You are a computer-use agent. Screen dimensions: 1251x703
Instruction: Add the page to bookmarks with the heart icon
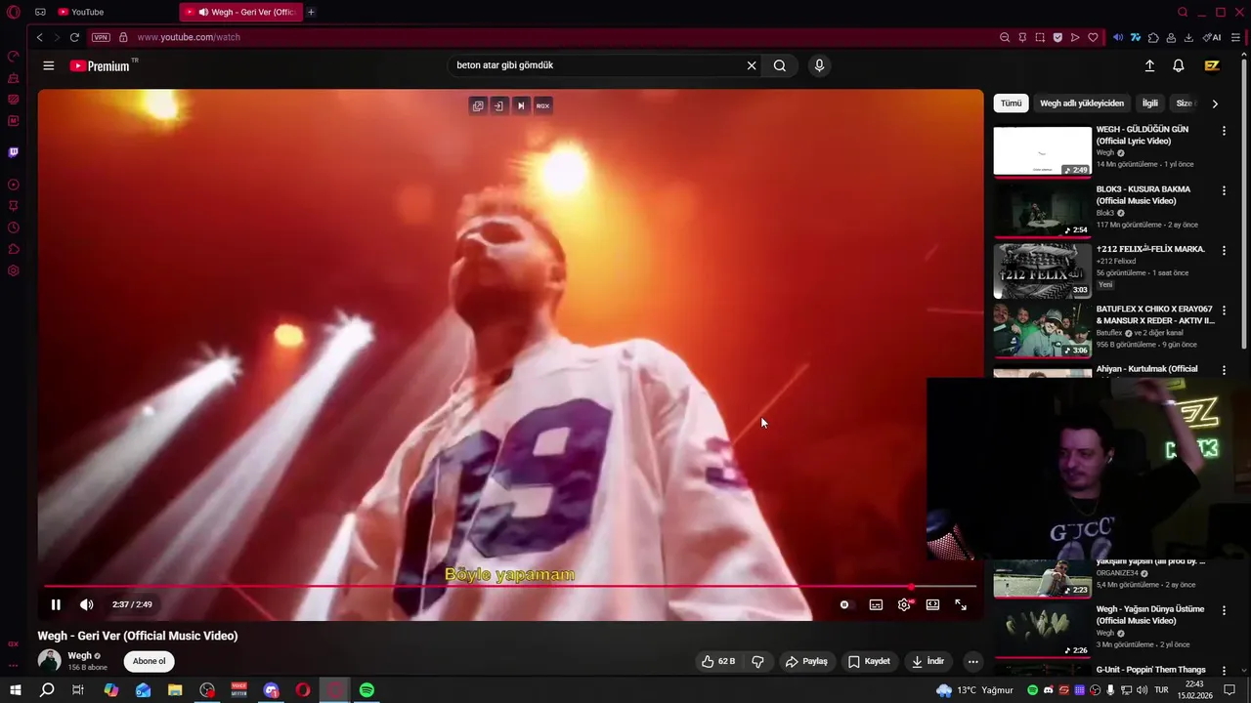pyautogui.click(x=1093, y=37)
